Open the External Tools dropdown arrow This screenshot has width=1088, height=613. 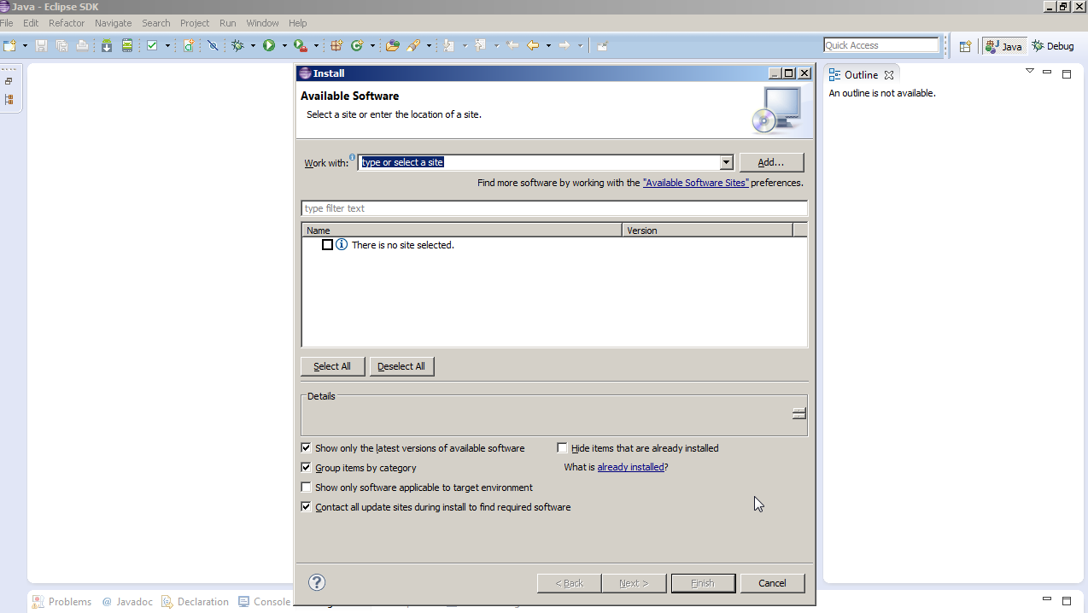click(316, 45)
